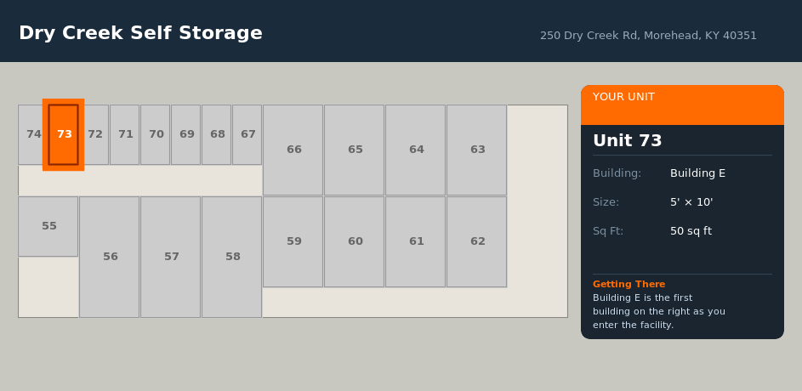Screen dimensions: 802x391
Task: Select unit 58 on the map
Action: click(x=232, y=257)
